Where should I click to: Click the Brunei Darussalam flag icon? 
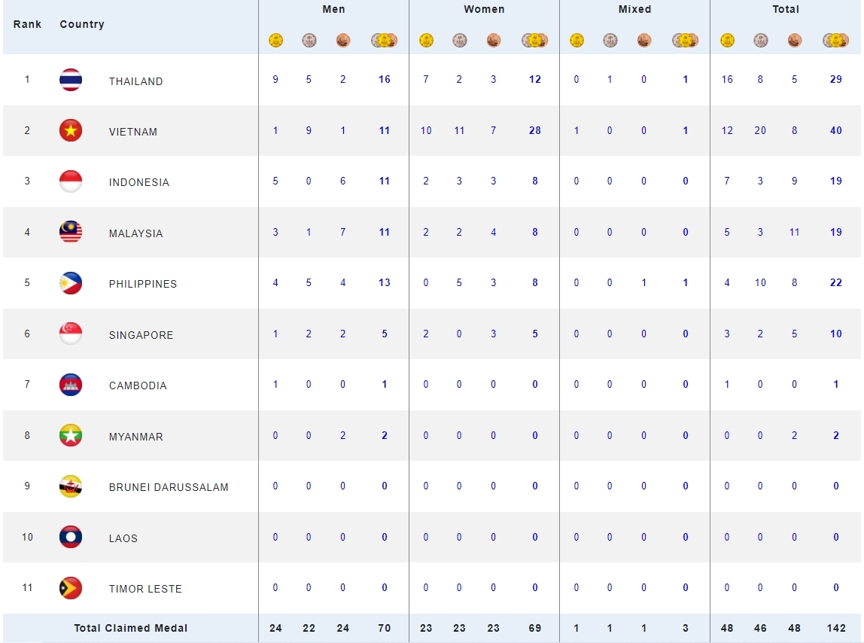point(71,486)
